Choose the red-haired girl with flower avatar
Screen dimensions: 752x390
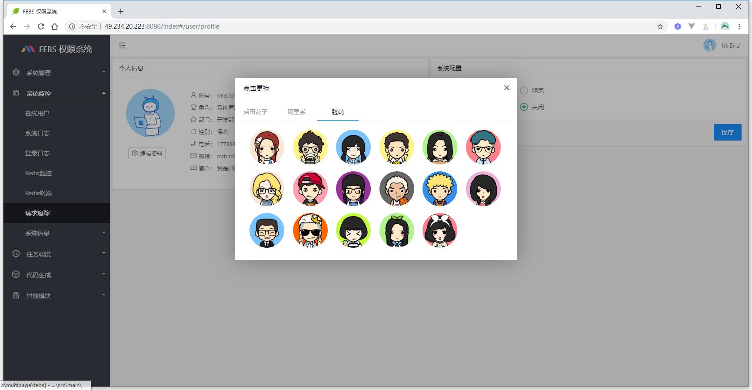pos(267,147)
